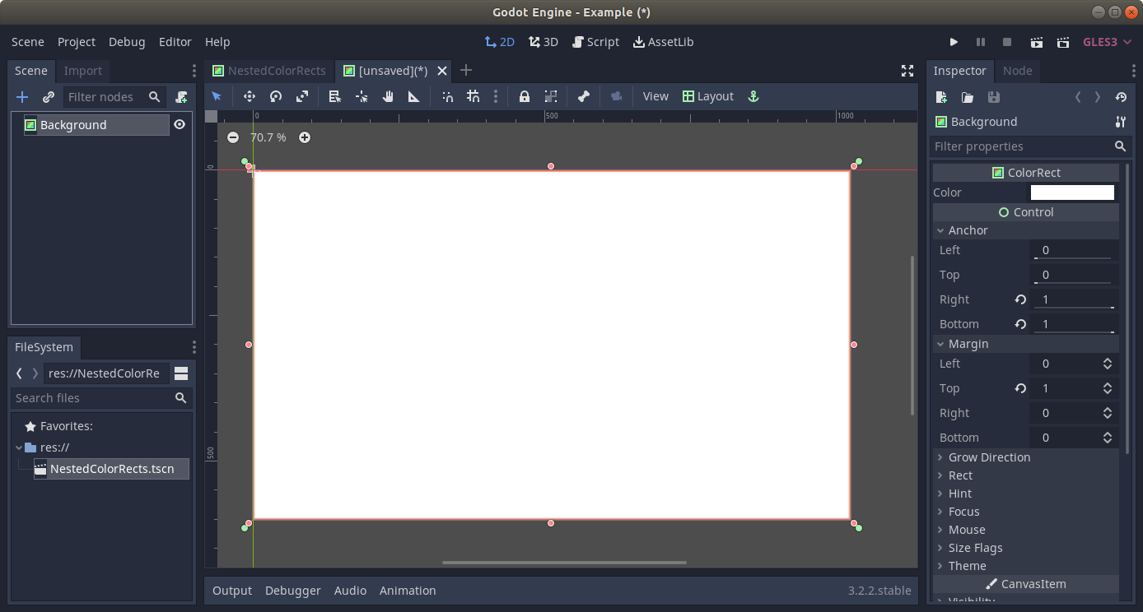
Task: Expand the Rect section
Action: point(1025,475)
